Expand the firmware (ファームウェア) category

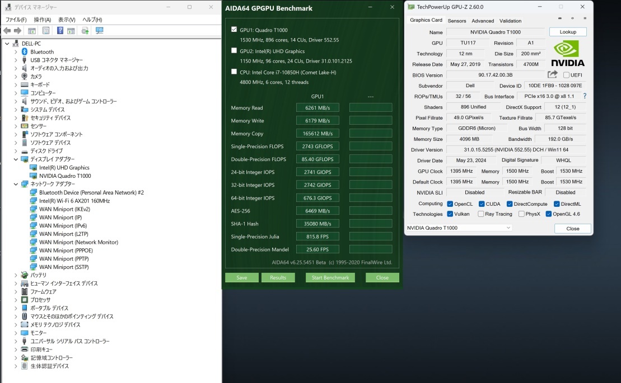[16, 291]
